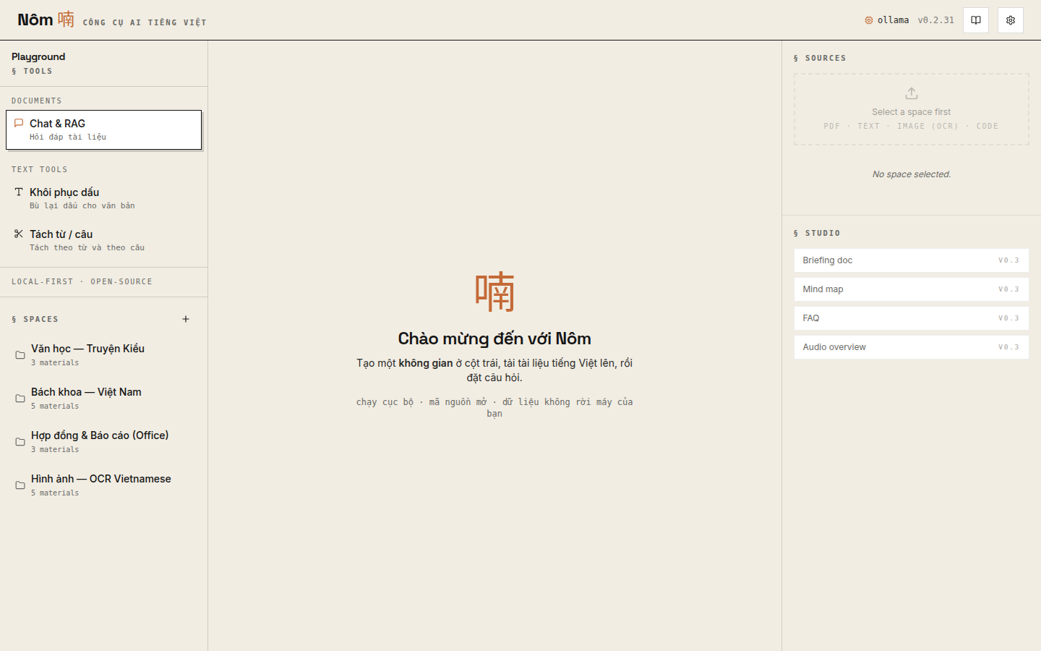Click the Studio section header
The height and width of the screenshot is (651, 1041).
(x=817, y=233)
